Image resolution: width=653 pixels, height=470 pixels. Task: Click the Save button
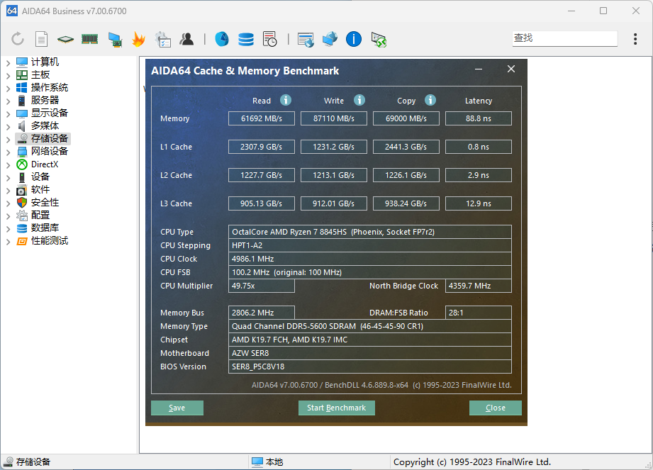(x=177, y=408)
